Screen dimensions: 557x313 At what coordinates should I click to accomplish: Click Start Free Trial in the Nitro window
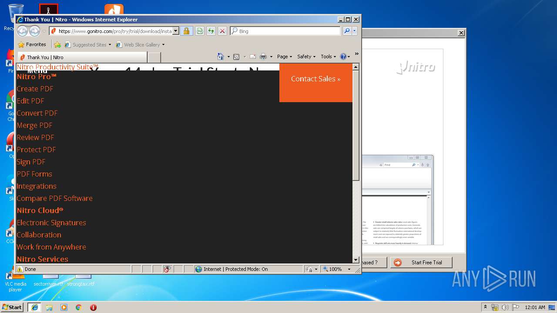pyautogui.click(x=421, y=262)
